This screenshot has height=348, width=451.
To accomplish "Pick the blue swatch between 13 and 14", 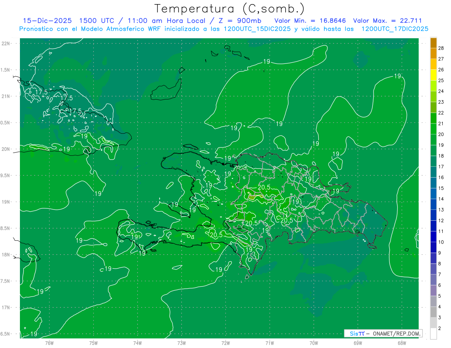I will [x=433, y=204].
